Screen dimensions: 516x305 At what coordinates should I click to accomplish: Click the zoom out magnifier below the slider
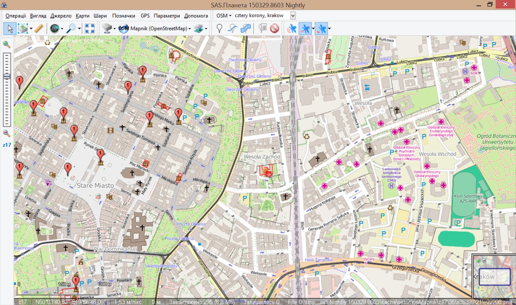point(6,133)
